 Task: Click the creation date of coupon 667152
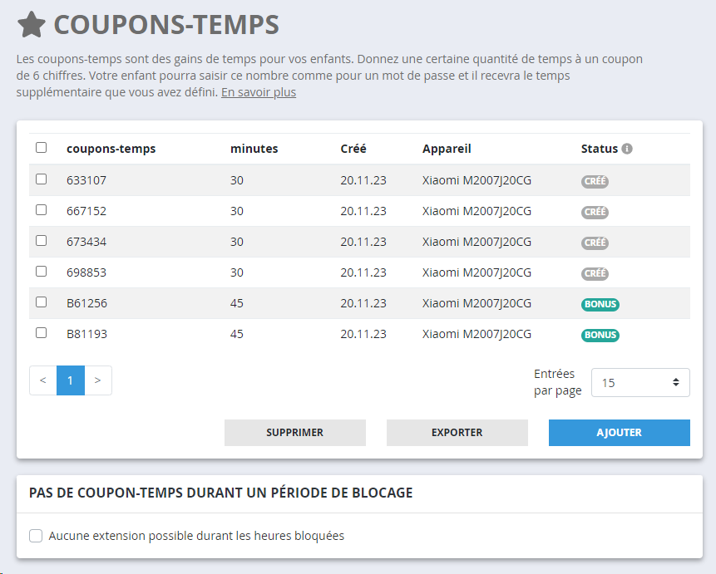[x=363, y=211]
